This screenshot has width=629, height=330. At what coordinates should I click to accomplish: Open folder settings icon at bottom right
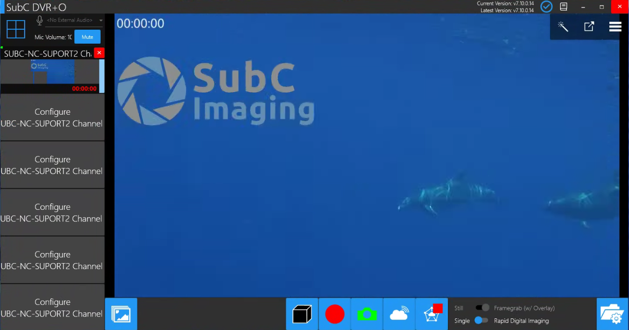pyautogui.click(x=612, y=314)
